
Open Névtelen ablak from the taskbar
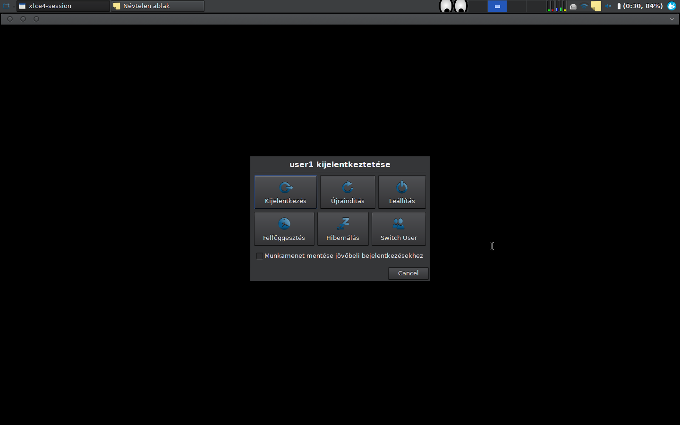click(x=158, y=6)
